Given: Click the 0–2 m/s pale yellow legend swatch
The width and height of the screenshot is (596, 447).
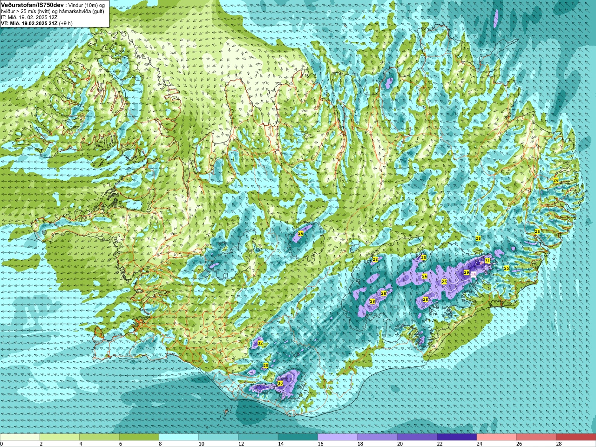Looking at the screenshot, I should click(x=20, y=437).
